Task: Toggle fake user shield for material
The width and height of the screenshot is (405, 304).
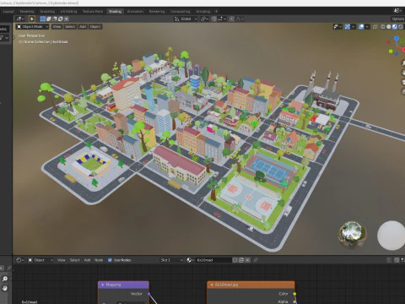Action: tap(235, 260)
